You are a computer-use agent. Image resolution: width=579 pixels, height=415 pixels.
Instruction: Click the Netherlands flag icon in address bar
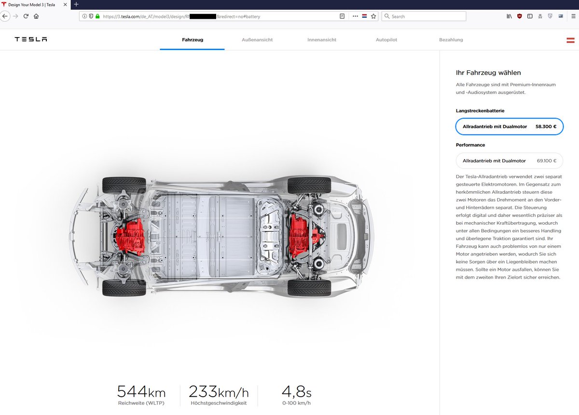pyautogui.click(x=364, y=16)
